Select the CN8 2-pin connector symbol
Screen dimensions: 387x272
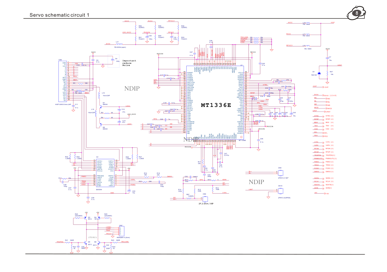[x=280, y=172]
